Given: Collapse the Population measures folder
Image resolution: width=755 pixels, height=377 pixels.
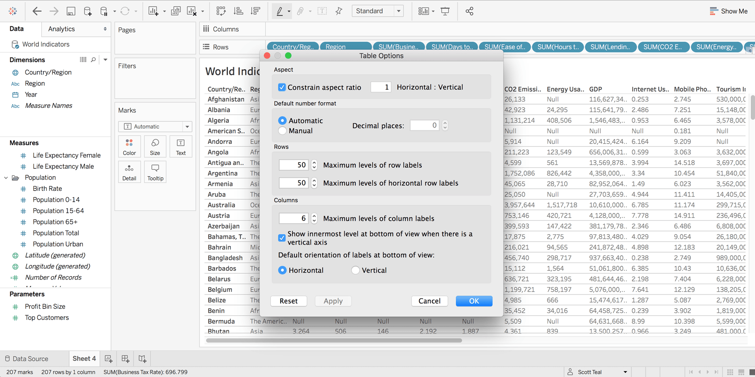Looking at the screenshot, I should coord(6,178).
